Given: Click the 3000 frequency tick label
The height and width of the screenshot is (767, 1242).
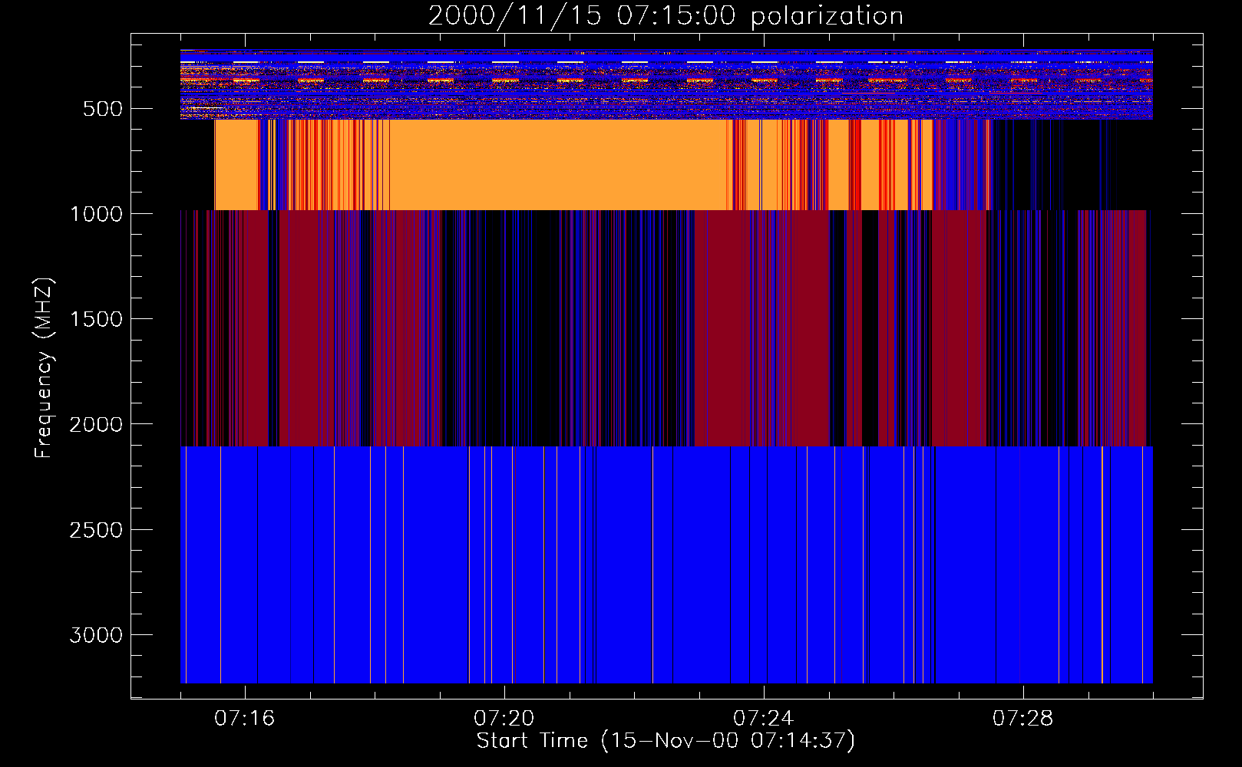Looking at the screenshot, I should click(96, 635).
